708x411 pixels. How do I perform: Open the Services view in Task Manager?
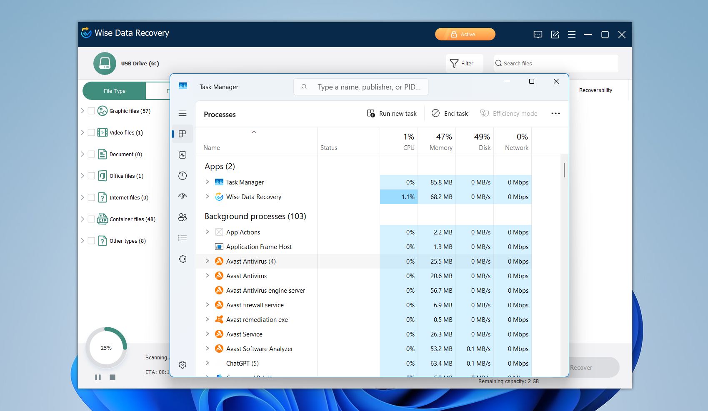pos(182,259)
